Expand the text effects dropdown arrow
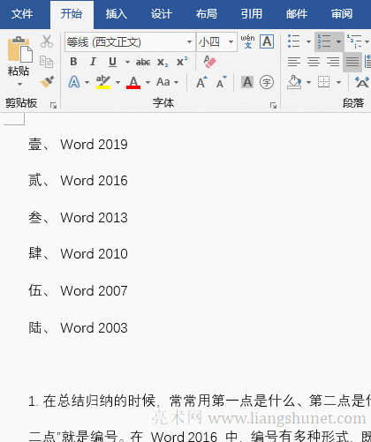Image resolution: width=371 pixels, height=442 pixels. click(x=87, y=82)
